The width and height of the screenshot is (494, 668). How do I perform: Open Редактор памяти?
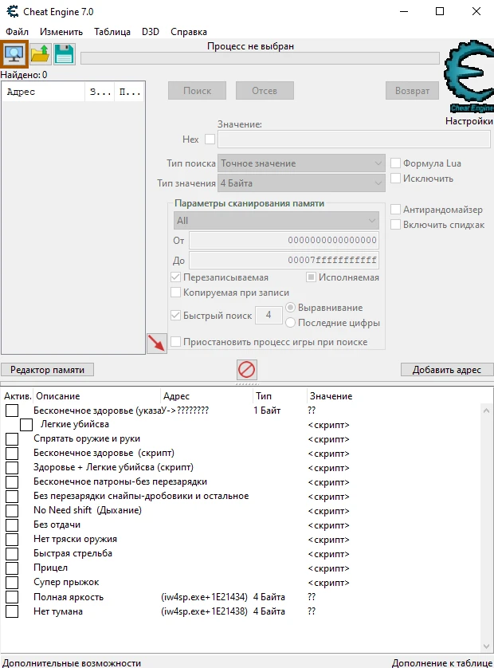(x=47, y=370)
